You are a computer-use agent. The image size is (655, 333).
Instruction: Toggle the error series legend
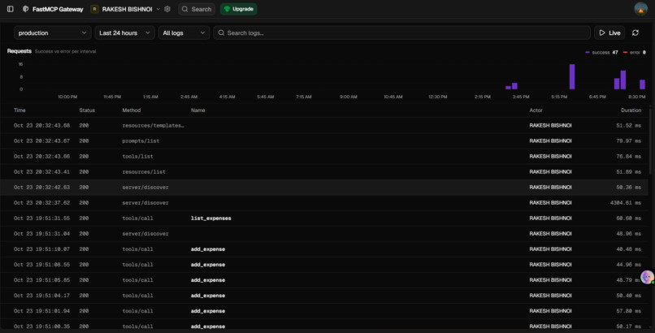point(634,52)
